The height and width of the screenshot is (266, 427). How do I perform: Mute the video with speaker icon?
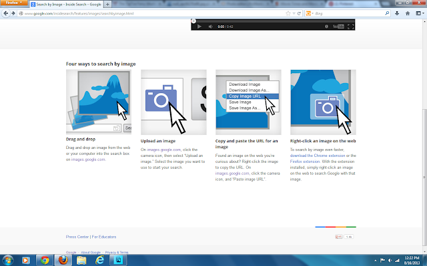(211, 27)
